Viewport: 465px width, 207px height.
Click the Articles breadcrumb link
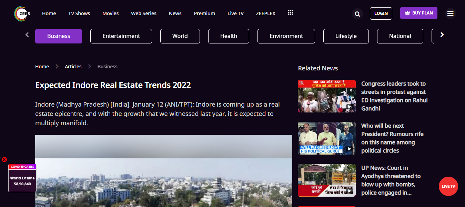point(73,67)
